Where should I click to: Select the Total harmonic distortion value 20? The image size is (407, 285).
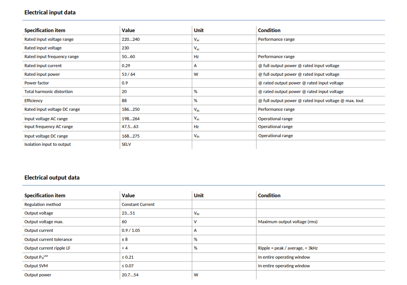[x=124, y=91]
